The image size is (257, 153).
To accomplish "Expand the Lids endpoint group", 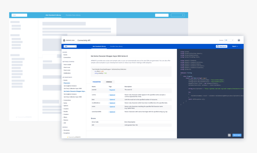I will click(x=64, y=123).
